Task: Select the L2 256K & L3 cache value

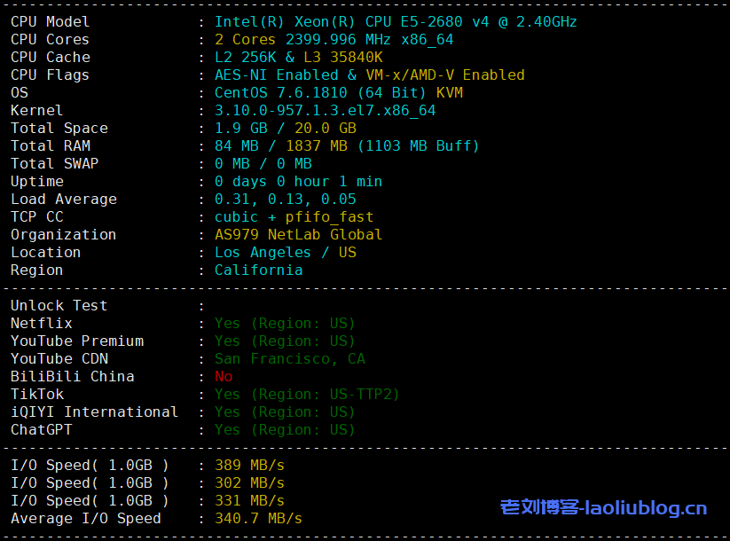Action: 298,57
